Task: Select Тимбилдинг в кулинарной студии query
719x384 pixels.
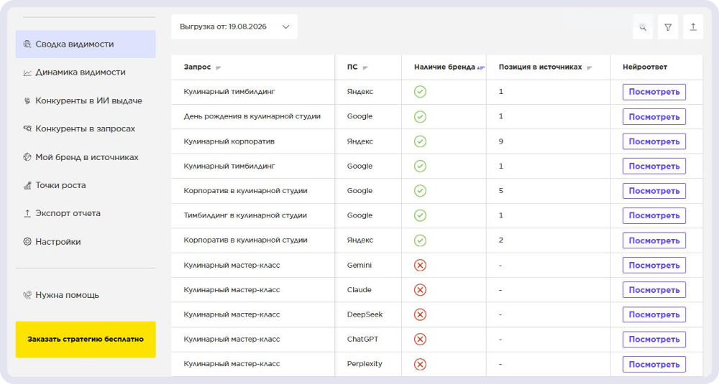Action: [245, 215]
